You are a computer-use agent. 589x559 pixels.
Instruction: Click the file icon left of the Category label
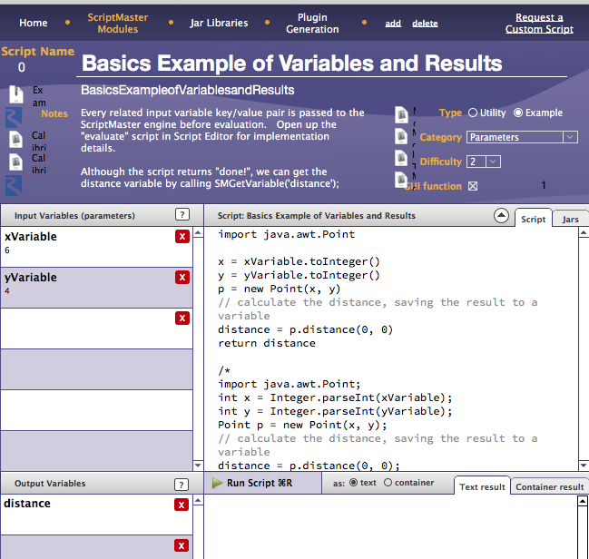point(401,136)
